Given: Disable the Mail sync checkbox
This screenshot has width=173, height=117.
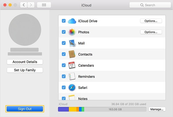Looking at the screenshot, I should coord(63,43).
